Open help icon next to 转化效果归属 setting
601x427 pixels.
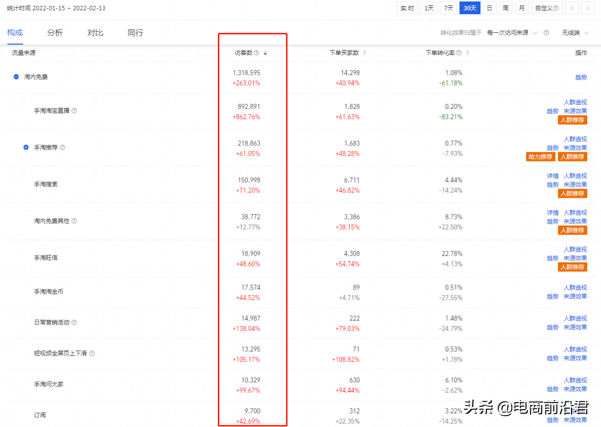pyautogui.click(x=546, y=32)
